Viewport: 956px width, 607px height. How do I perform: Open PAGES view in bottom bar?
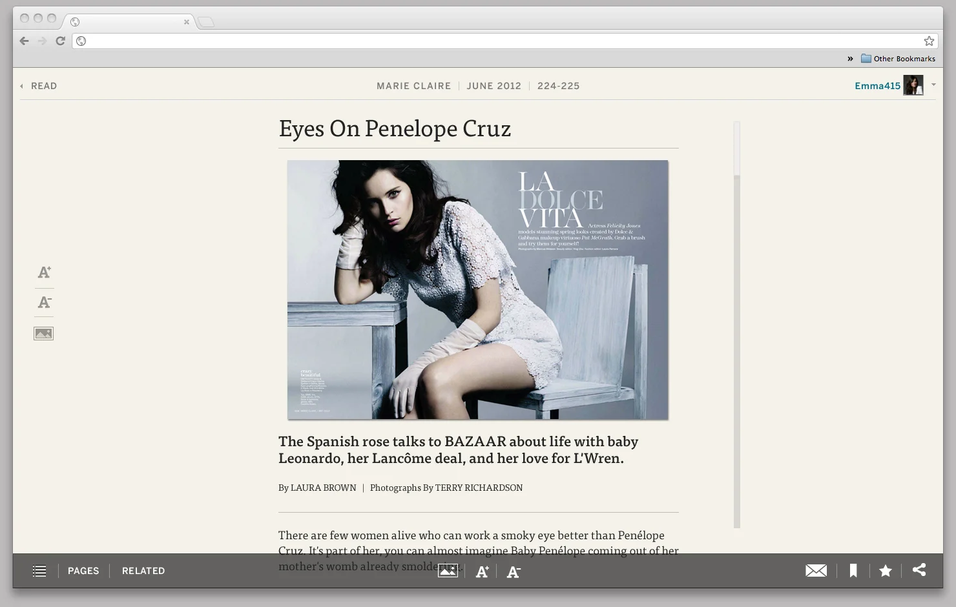point(83,571)
